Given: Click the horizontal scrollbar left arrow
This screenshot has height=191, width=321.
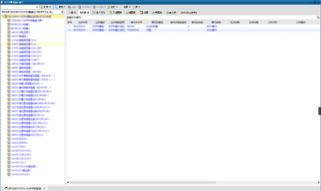Looking at the screenshot, I should [68, 182].
